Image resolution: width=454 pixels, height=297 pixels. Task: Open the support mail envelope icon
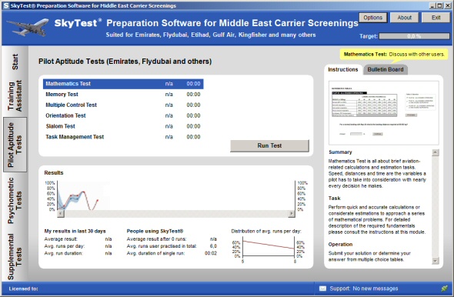click(x=322, y=289)
